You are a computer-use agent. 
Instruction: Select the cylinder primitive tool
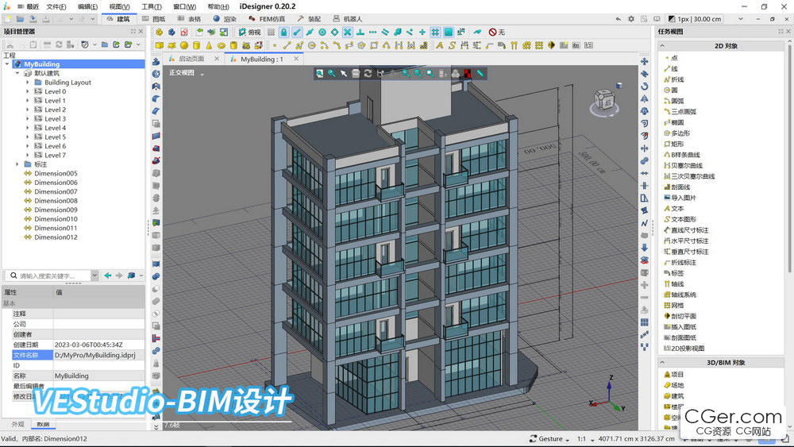pyautogui.click(x=196, y=45)
